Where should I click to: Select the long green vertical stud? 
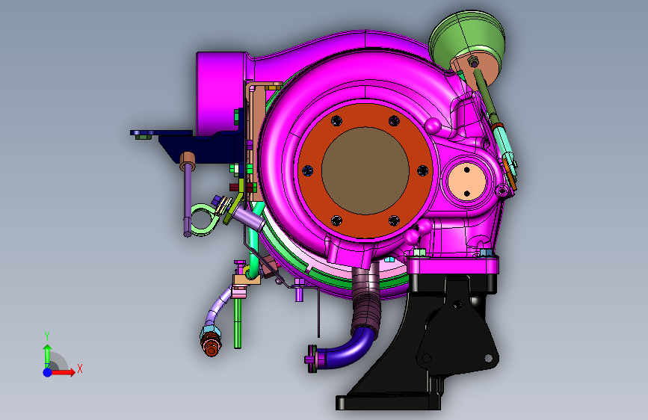pos(238,322)
